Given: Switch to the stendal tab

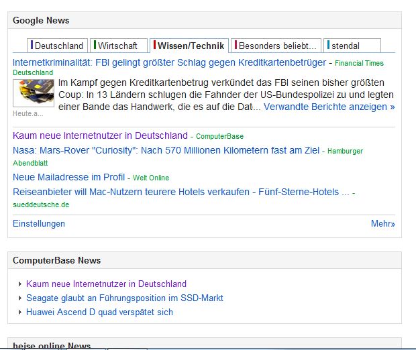Looking at the screenshot, I should [x=352, y=46].
